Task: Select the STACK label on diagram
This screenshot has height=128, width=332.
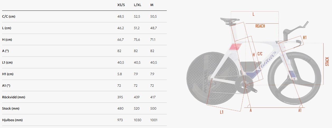Action: tap(327, 62)
